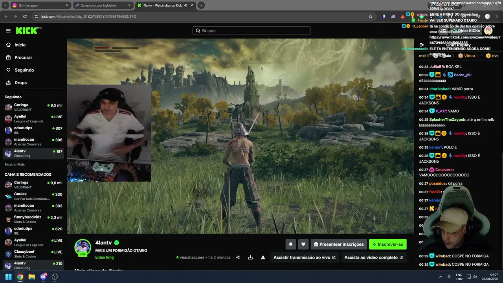
Task: Open the followed odudutips channel with 607 viewers
Action: [33, 130]
